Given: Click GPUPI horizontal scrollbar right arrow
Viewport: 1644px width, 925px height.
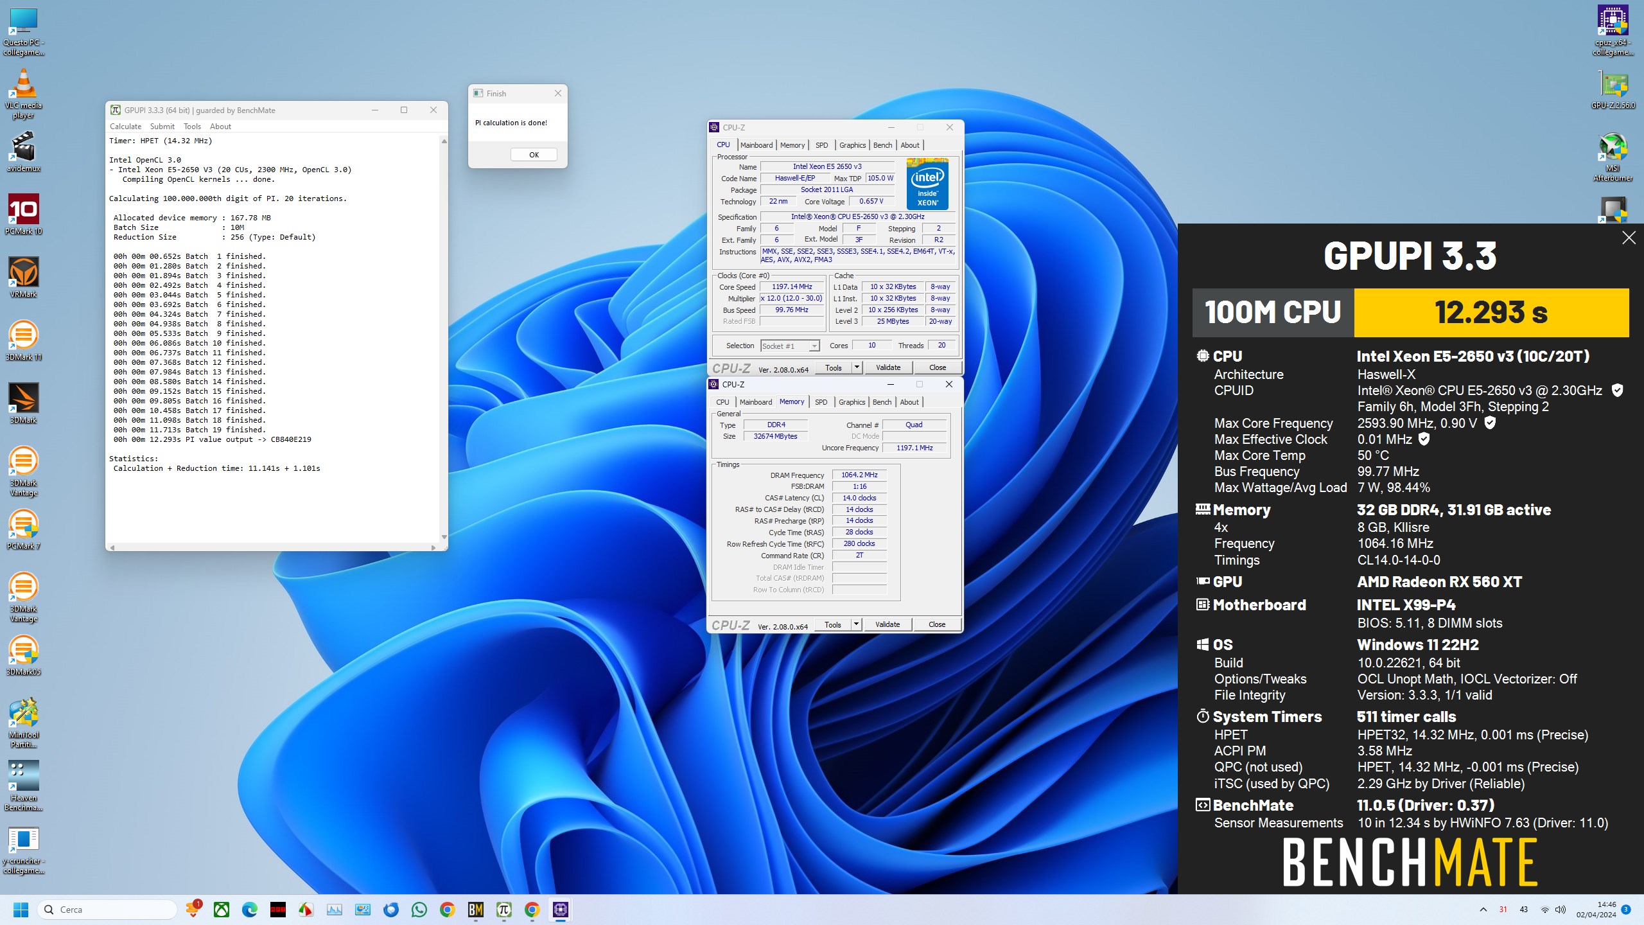Looking at the screenshot, I should point(433,547).
